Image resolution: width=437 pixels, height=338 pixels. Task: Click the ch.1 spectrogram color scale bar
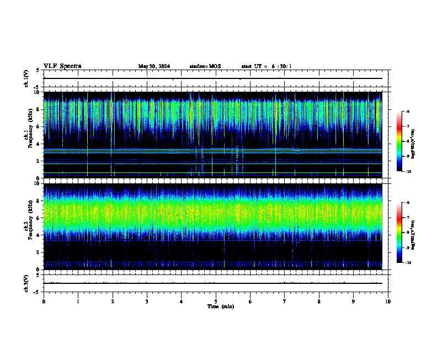(x=399, y=141)
